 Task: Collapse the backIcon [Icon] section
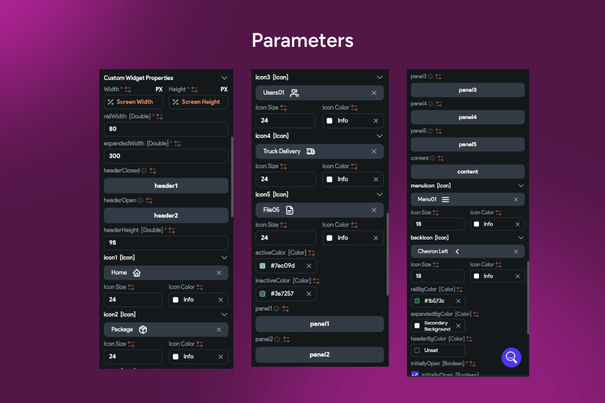pyautogui.click(x=521, y=238)
